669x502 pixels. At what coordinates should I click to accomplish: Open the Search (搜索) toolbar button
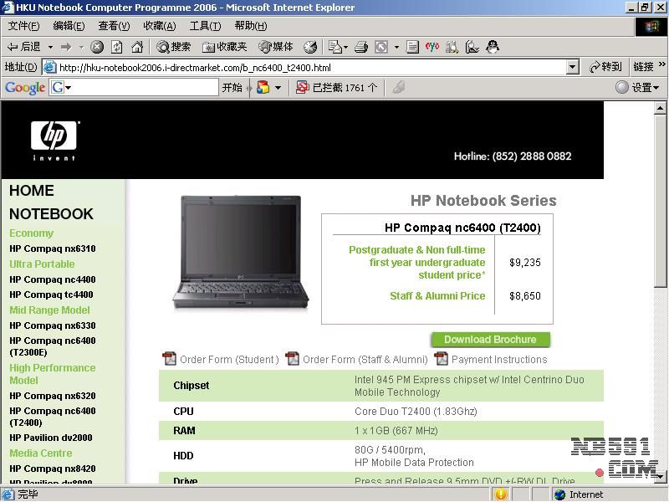click(x=174, y=47)
